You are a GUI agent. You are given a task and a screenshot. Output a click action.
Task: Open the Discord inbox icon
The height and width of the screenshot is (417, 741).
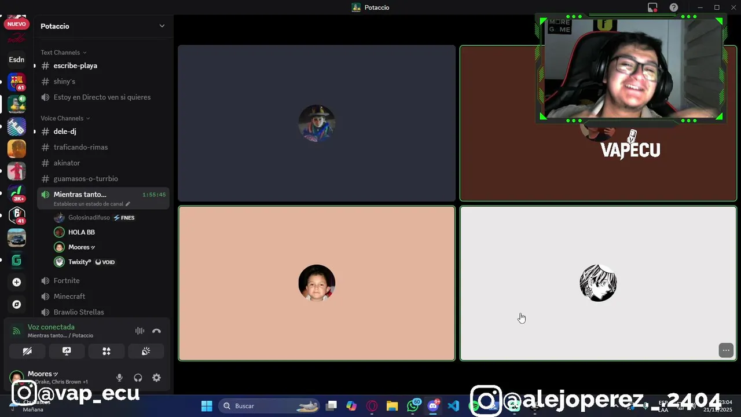[652, 8]
